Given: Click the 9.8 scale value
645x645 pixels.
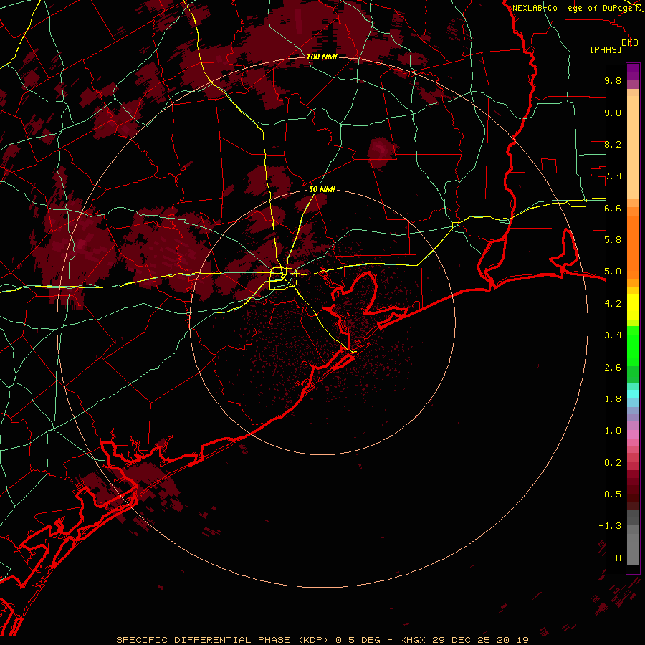Looking at the screenshot, I should [613, 81].
